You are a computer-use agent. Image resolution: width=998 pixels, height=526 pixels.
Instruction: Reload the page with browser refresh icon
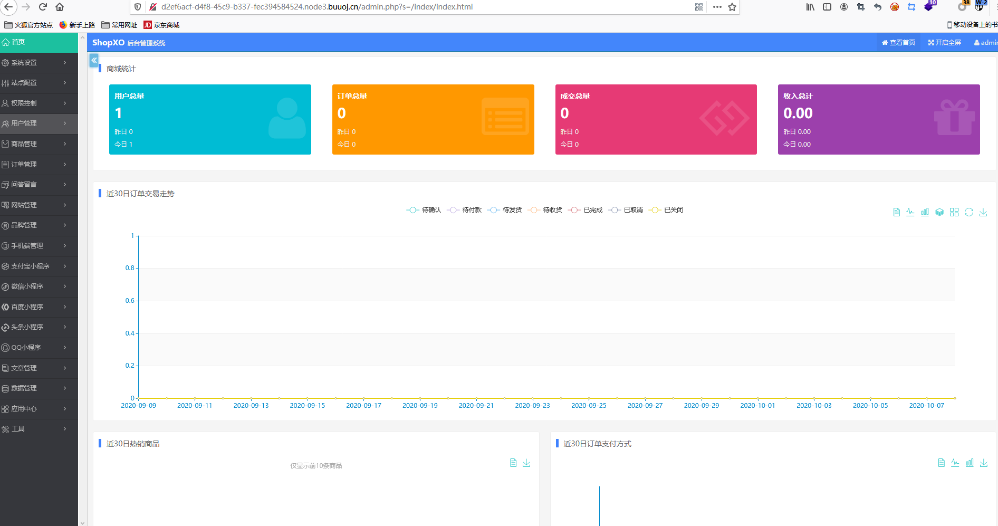tap(43, 7)
